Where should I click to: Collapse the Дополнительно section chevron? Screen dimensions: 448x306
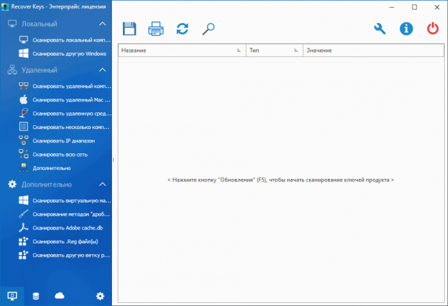[x=102, y=185]
